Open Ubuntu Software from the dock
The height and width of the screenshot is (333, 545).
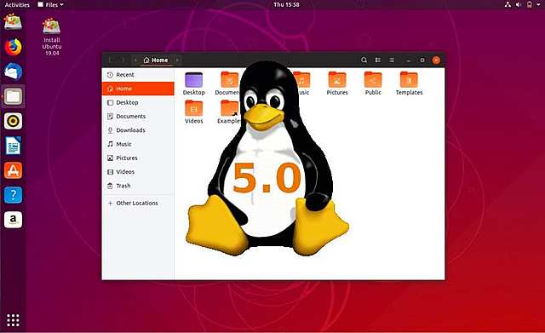coord(14,170)
